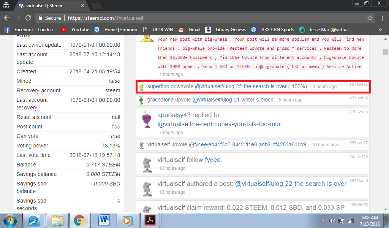Image resolution: width=389 pixels, height=228 pixels.
Task: Click the gracealone avatar icon
Action: (141, 100)
